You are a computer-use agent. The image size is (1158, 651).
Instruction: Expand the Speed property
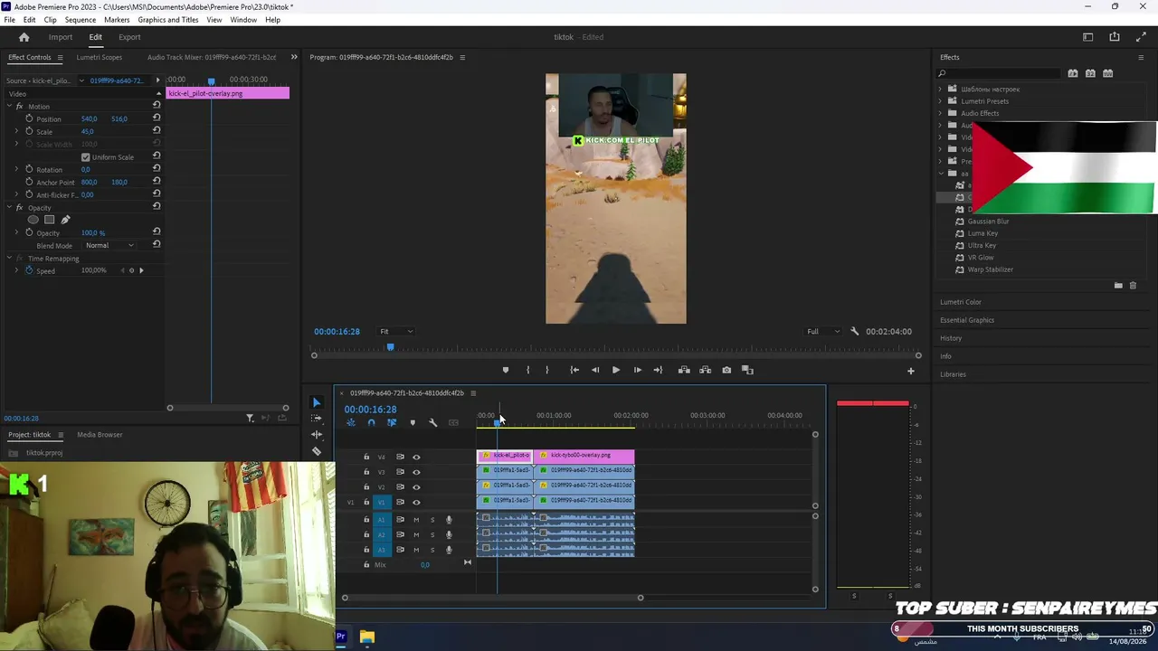tap(16, 270)
